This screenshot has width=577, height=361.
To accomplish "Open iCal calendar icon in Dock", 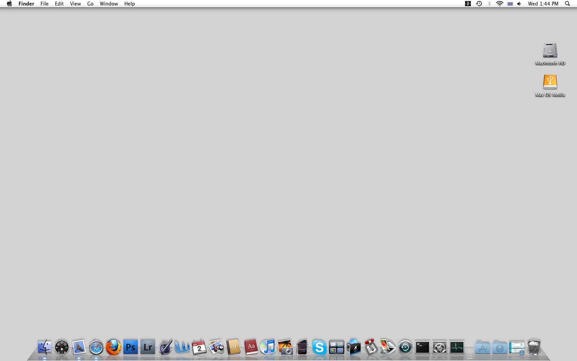I will (199, 347).
